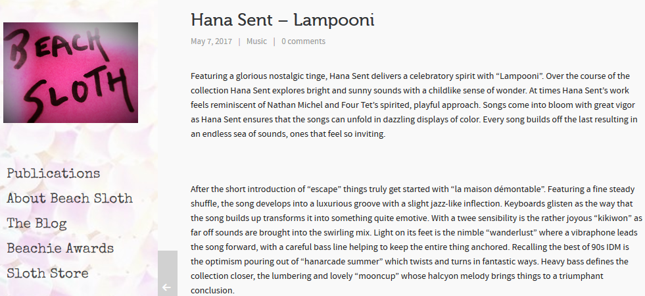Image resolution: width=645 pixels, height=296 pixels.
Task: Navigate to The Blog
Action: [37, 224]
